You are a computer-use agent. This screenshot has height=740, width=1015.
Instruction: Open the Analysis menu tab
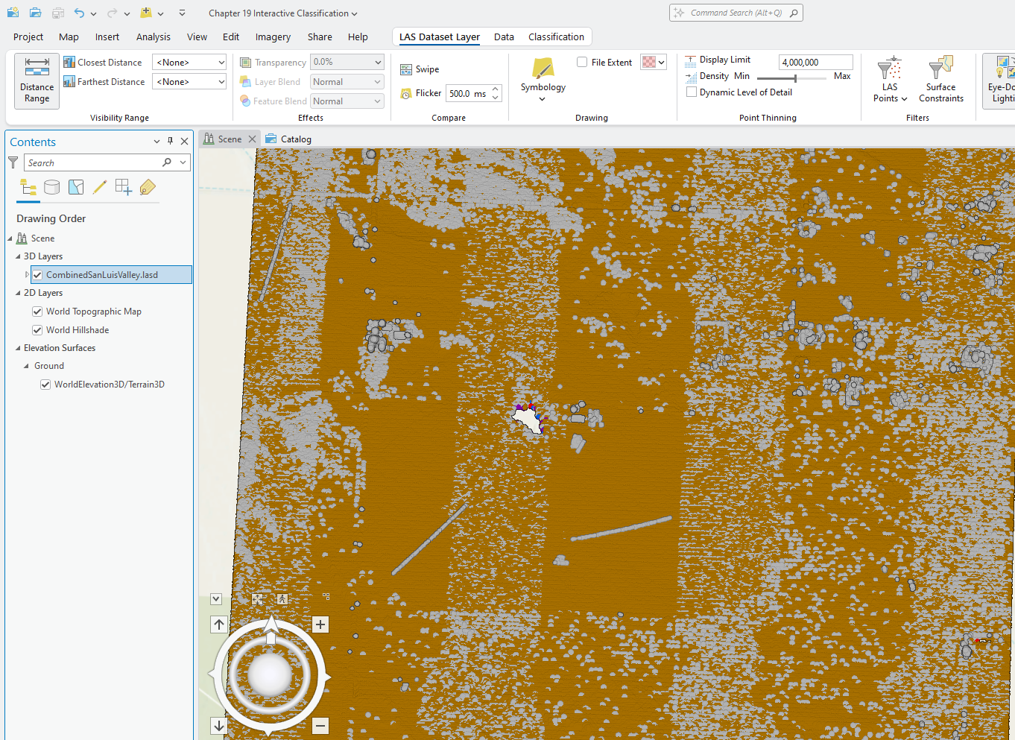click(153, 37)
